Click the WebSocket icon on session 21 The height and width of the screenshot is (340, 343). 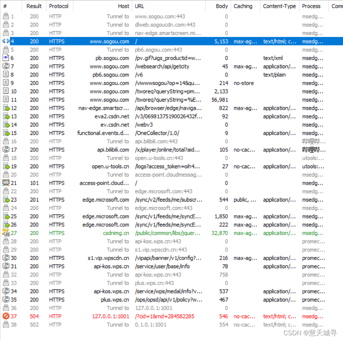[x=6, y=182]
